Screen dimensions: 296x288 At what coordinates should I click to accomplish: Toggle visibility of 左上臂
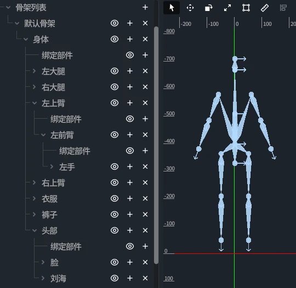tap(115, 103)
